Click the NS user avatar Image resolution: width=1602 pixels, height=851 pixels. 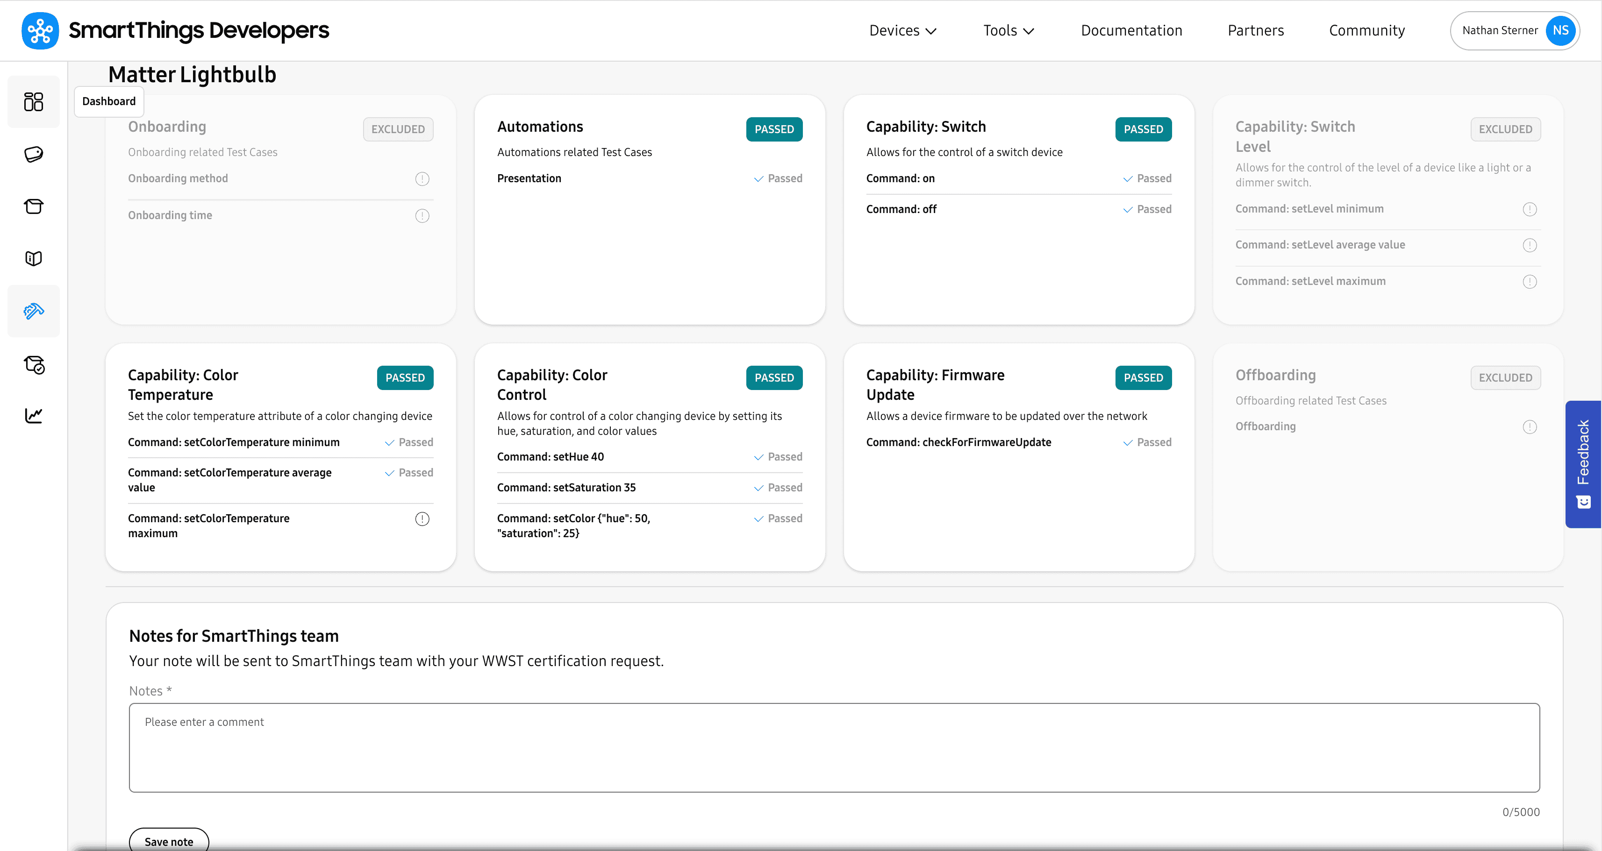1560,30
